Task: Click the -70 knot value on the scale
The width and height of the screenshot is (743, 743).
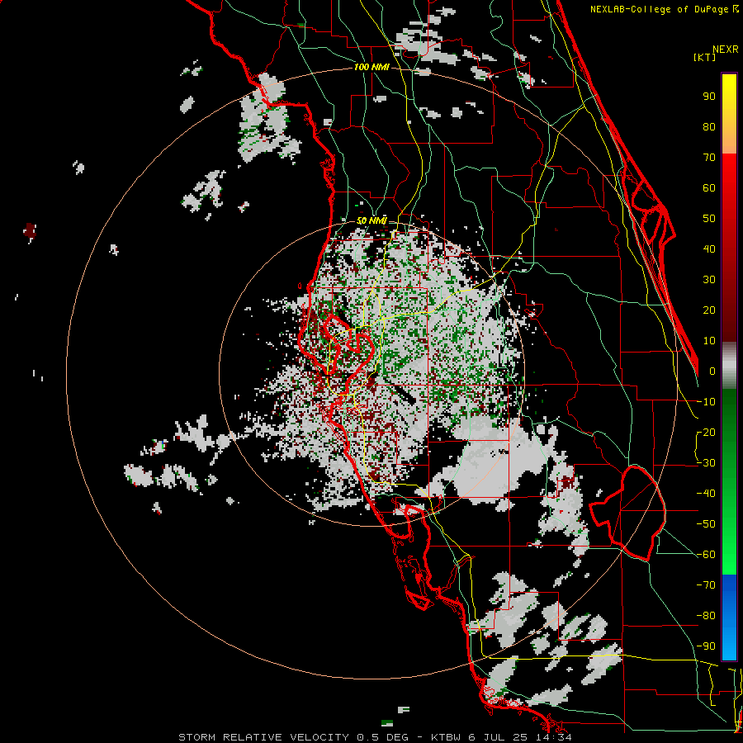Action: (706, 585)
